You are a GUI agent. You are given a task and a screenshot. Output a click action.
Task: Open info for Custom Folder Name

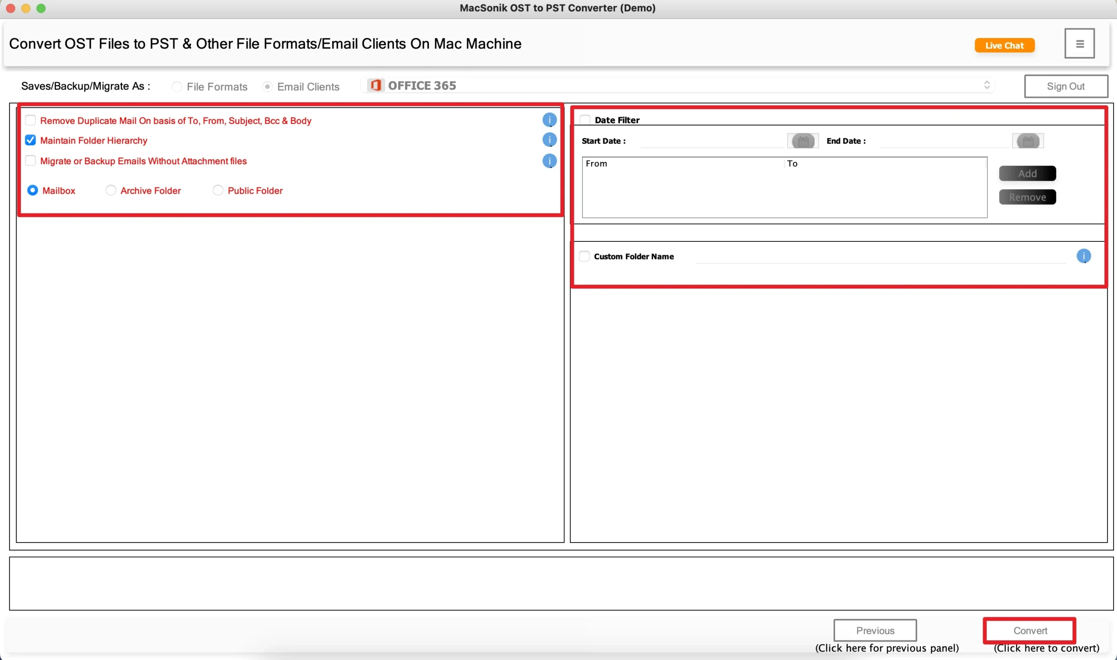pyautogui.click(x=1083, y=256)
